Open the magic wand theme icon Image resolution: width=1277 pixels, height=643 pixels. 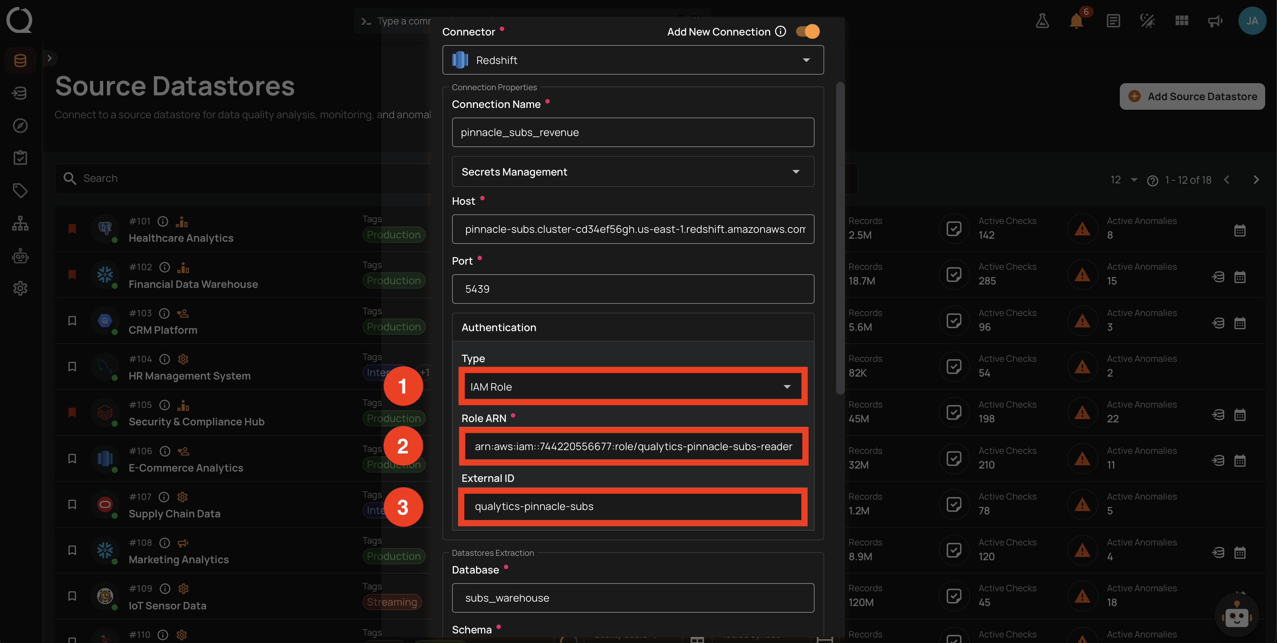click(1147, 21)
